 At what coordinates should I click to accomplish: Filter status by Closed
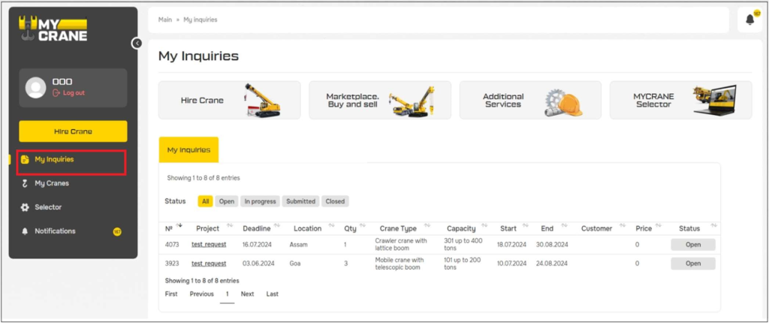[335, 201]
